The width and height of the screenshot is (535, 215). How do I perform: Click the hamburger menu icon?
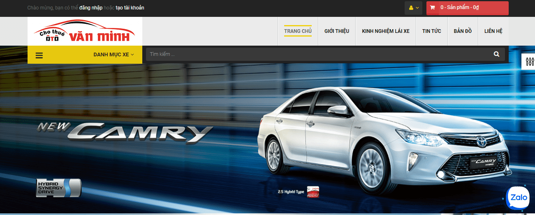click(39, 55)
